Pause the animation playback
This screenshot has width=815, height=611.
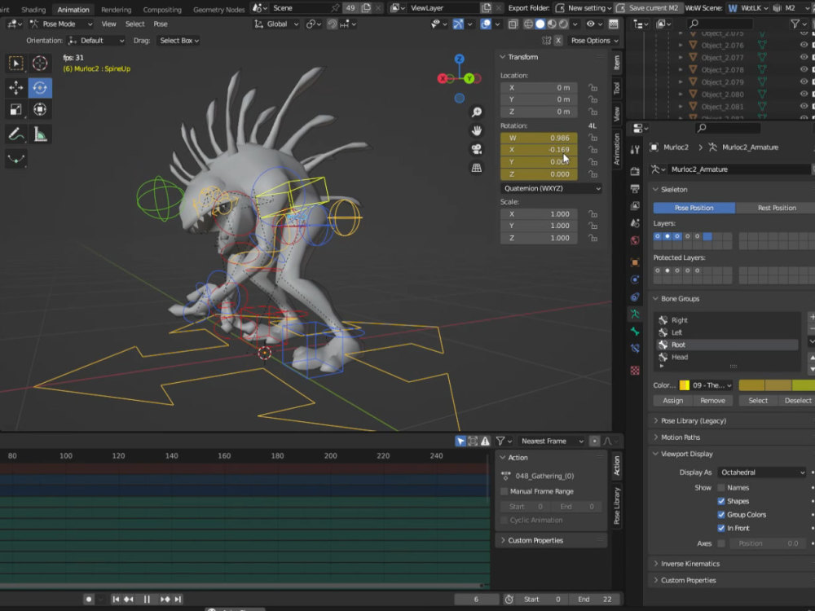pos(147,599)
